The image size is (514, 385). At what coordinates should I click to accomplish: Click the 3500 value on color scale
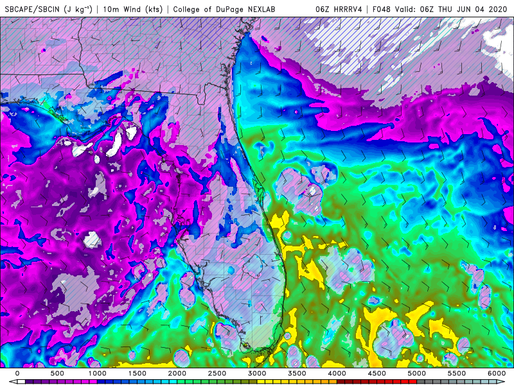297,373
